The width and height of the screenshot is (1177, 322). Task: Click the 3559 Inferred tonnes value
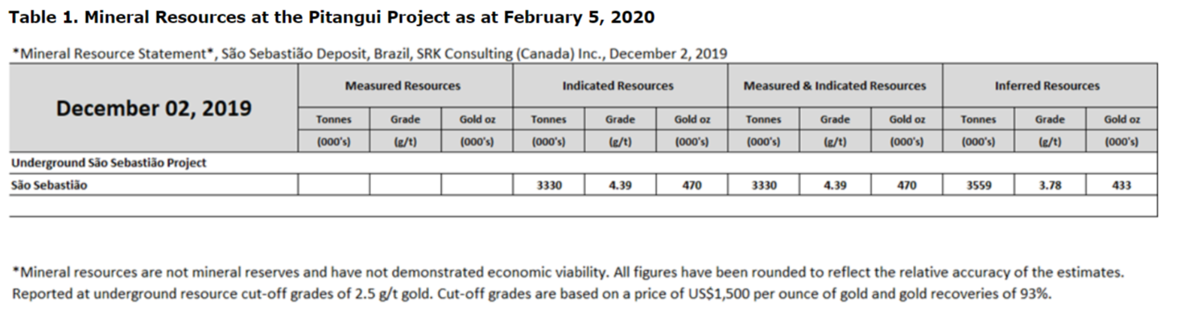(x=978, y=185)
